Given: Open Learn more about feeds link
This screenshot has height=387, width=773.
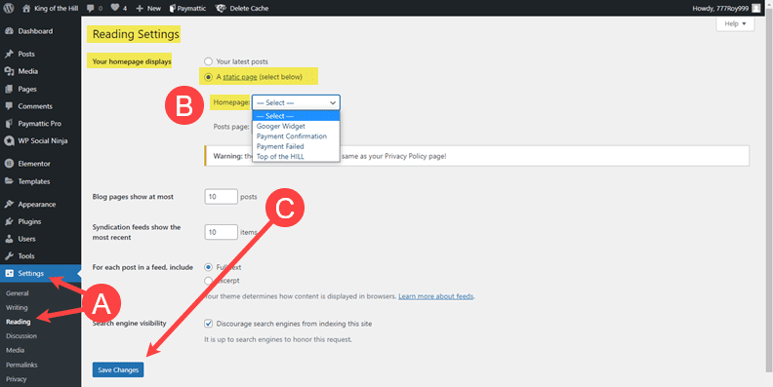Looking at the screenshot, I should pos(436,296).
